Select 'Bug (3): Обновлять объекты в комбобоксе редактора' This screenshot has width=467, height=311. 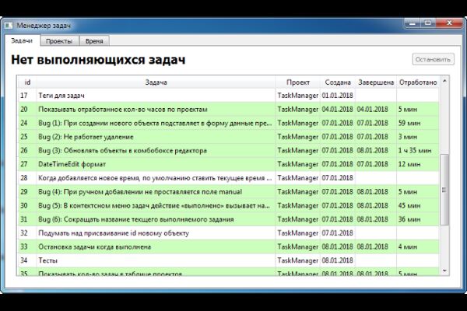pos(228,151)
